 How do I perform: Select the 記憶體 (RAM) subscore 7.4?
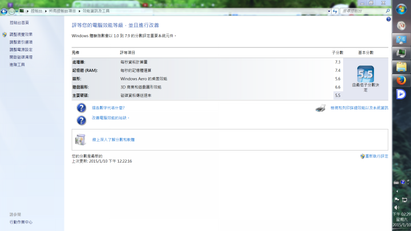[x=337, y=71]
